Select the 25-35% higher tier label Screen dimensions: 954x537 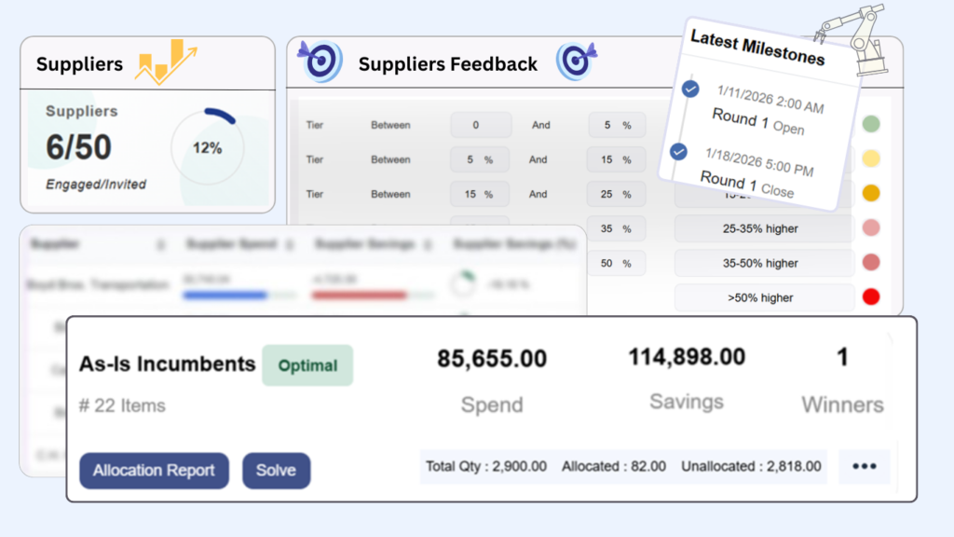(763, 228)
